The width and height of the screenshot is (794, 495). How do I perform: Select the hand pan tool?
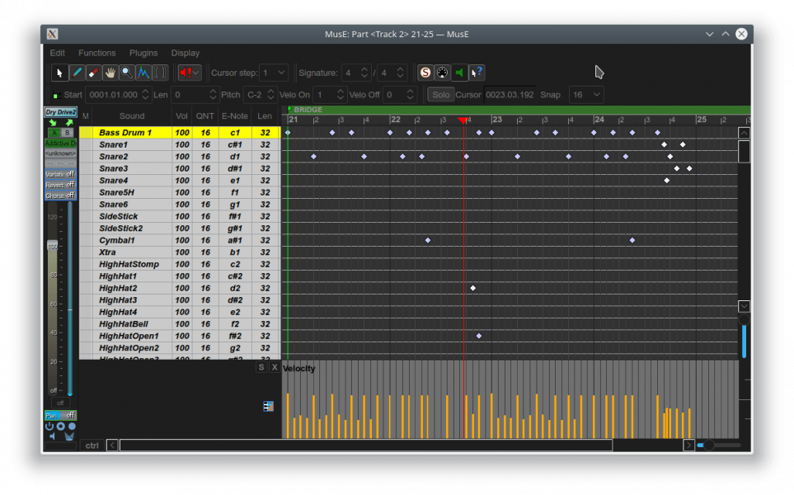pos(110,73)
